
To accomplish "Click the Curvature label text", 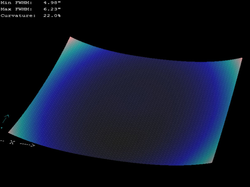I will tap(18, 15).
